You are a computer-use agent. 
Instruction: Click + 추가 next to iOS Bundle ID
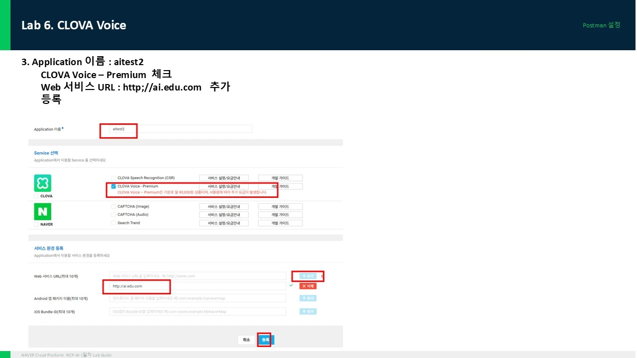[308, 312]
